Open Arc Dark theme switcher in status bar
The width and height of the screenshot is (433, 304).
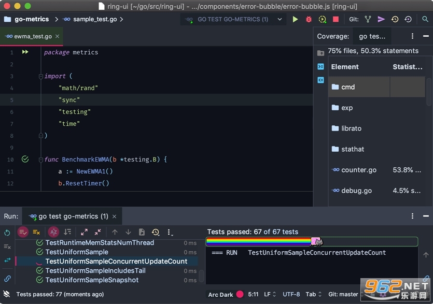(x=226, y=294)
